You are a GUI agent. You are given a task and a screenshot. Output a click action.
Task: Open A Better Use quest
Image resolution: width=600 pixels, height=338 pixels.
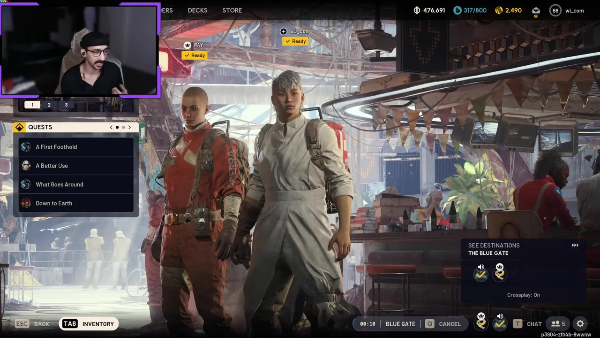pyautogui.click(x=76, y=166)
